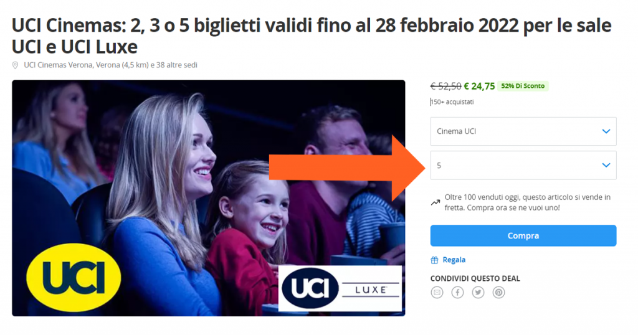638x335 pixels.
Task: Click the location pin icon under the title
Action: (15, 65)
